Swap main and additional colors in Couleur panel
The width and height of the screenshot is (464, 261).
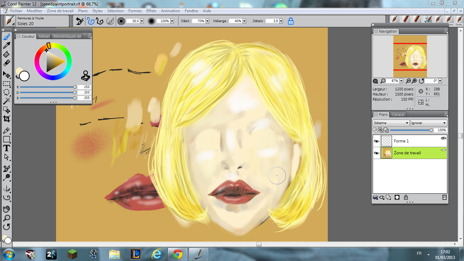(17, 77)
